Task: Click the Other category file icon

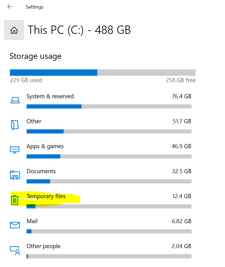Action: click(x=15, y=125)
